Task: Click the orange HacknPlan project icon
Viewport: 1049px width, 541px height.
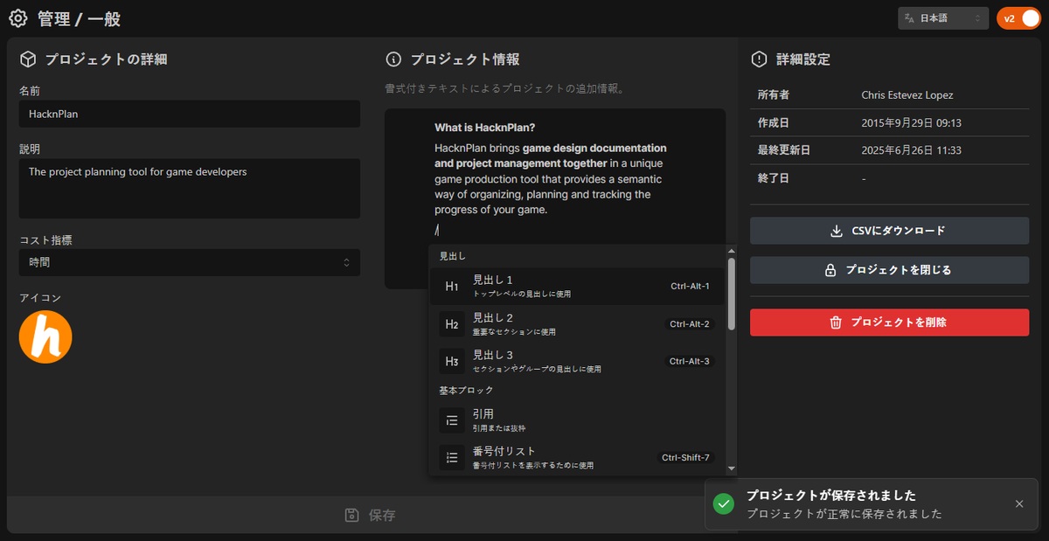Action: (x=45, y=337)
